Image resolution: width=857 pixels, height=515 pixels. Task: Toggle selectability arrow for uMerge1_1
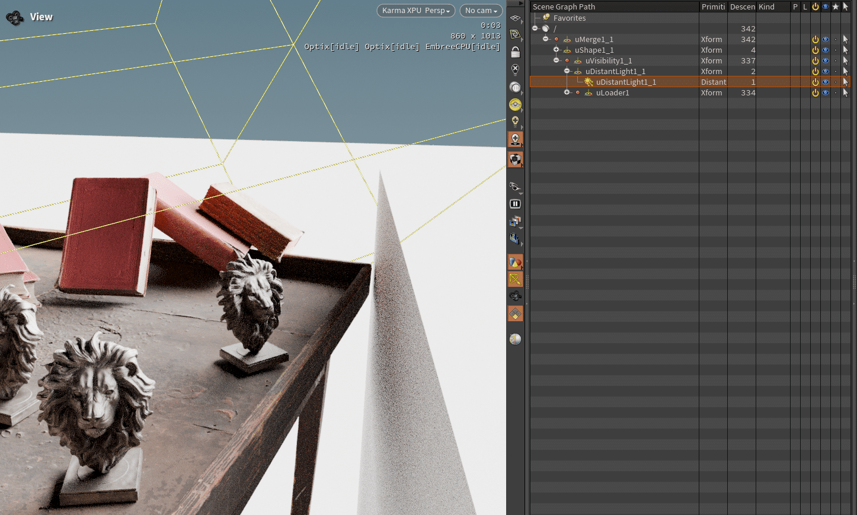click(845, 40)
